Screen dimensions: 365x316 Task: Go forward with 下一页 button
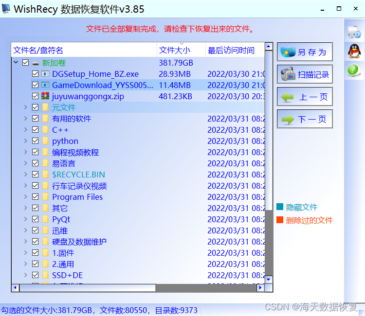305,119
